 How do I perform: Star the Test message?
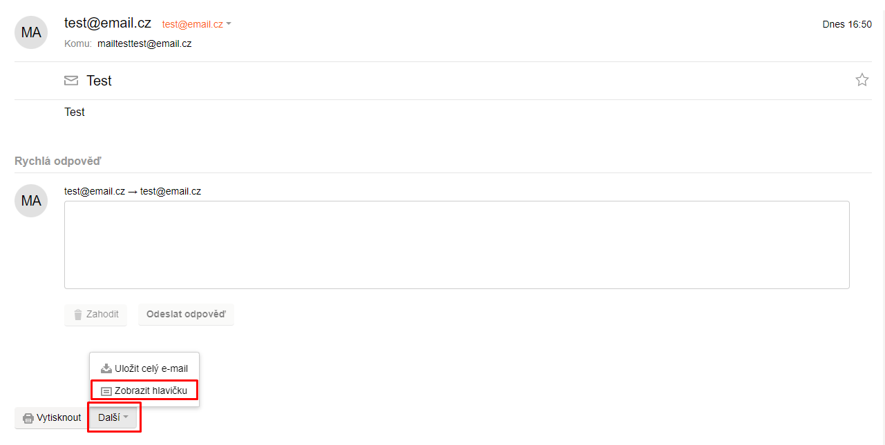click(x=862, y=80)
